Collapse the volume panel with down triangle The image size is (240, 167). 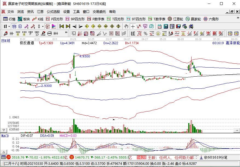pyautogui.click(x=4, y=130)
